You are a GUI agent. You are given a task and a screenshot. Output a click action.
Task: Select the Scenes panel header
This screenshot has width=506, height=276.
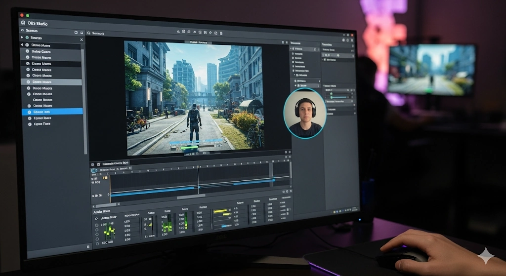point(51,31)
